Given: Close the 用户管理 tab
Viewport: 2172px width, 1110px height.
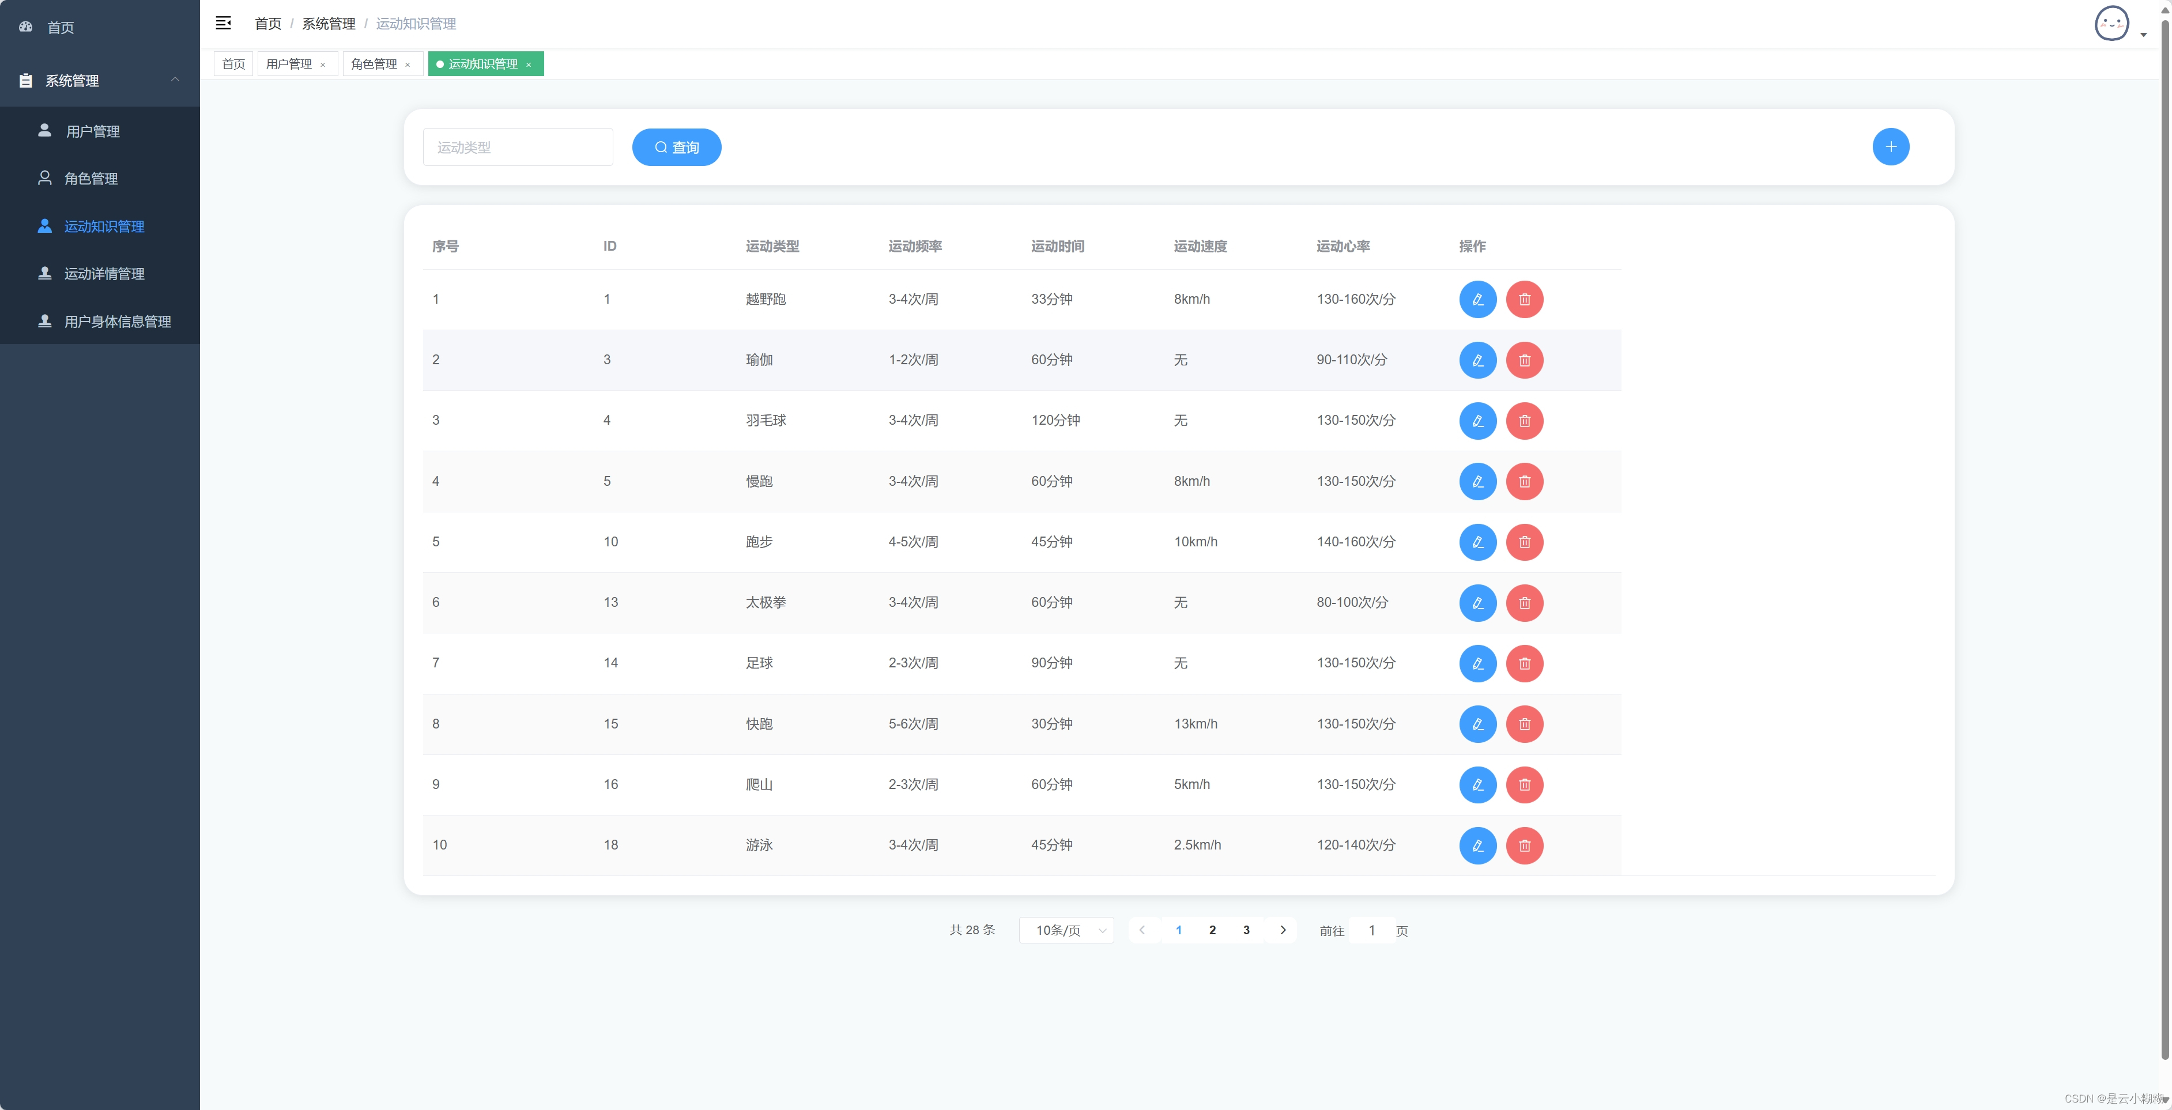Looking at the screenshot, I should coord(323,65).
